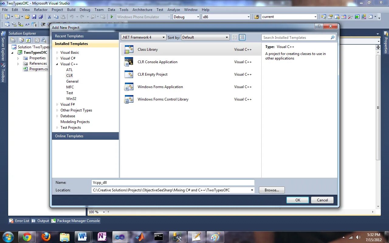Click the Copy toolbar icon
The height and width of the screenshot is (243, 389).
coord(56,17)
